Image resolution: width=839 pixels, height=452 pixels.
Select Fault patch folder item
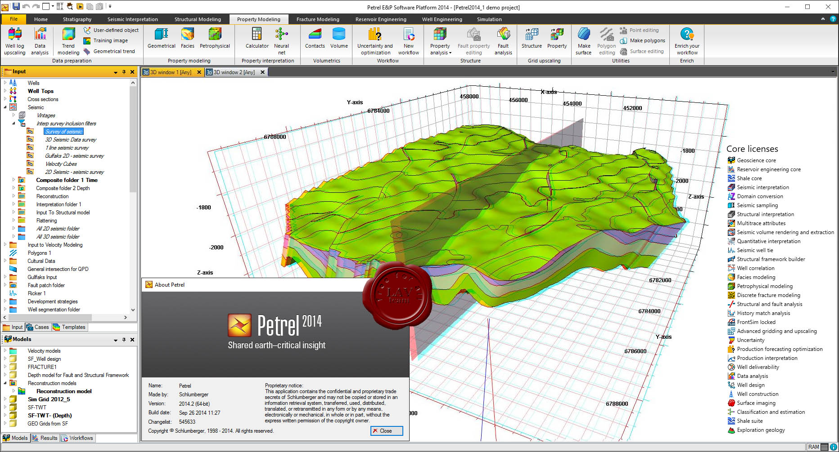[46, 285]
